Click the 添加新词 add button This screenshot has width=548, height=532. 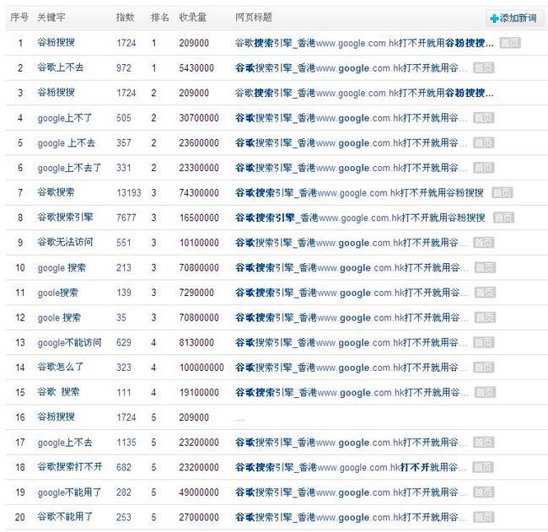[514, 18]
